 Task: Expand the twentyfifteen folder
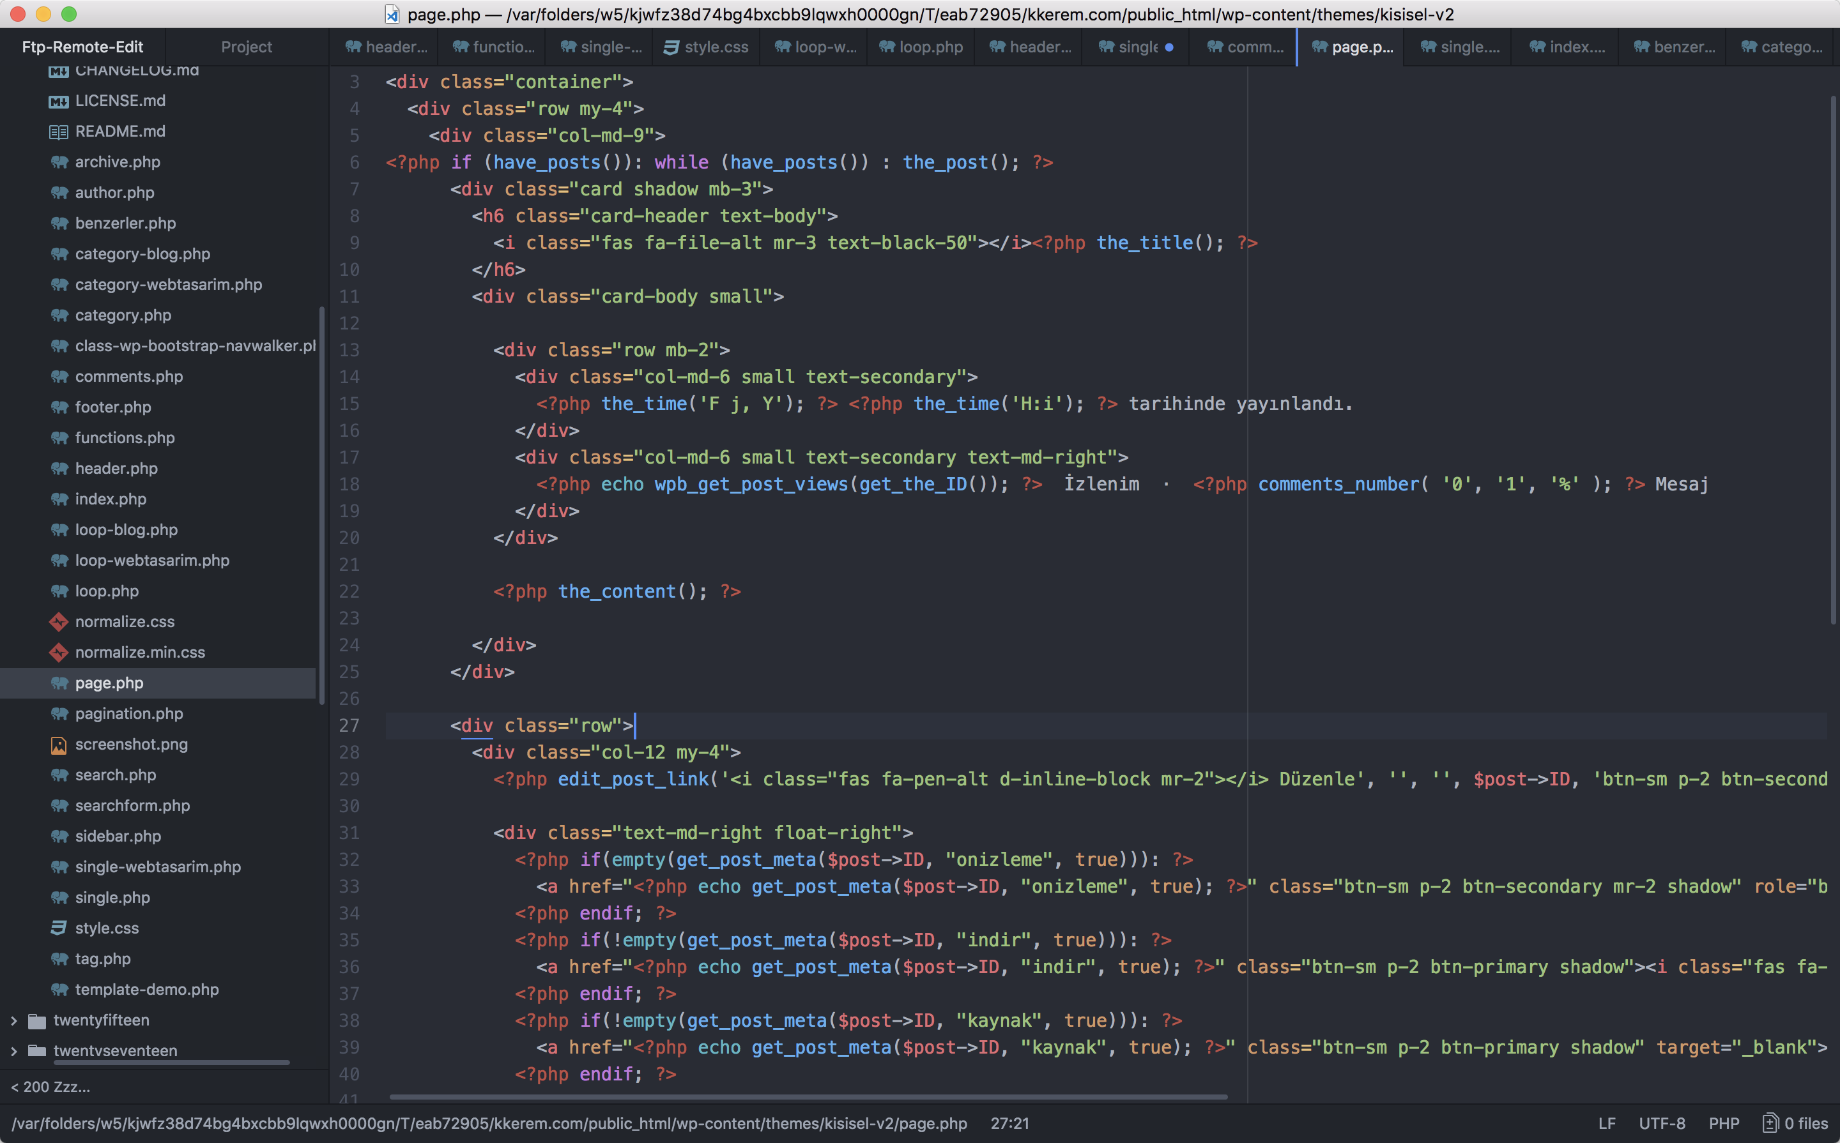(x=13, y=1020)
